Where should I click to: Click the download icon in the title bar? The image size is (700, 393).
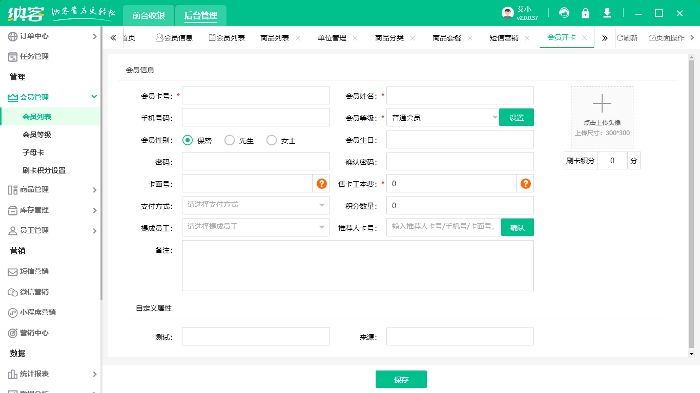click(607, 13)
